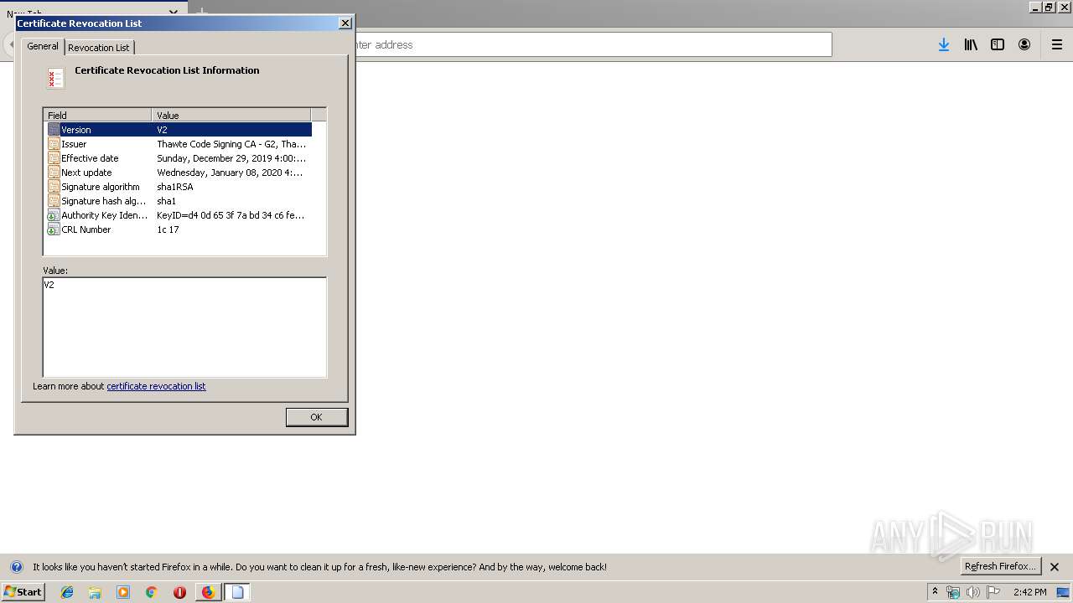This screenshot has height=603, width=1073.
Task: Switch to the Firefox taskbar button
Action: [x=208, y=592]
